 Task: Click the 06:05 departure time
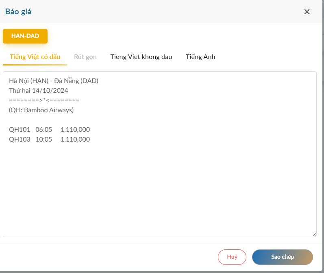tap(44, 129)
